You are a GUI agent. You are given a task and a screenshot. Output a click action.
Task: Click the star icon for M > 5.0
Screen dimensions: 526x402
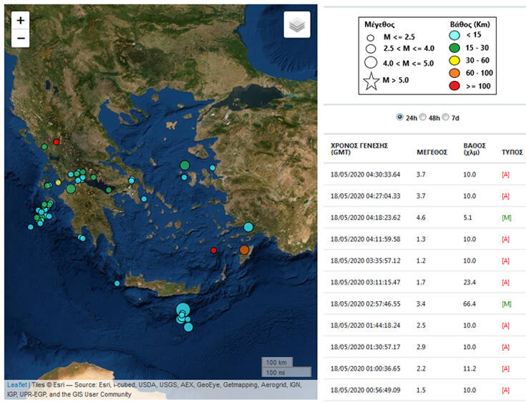371,82
